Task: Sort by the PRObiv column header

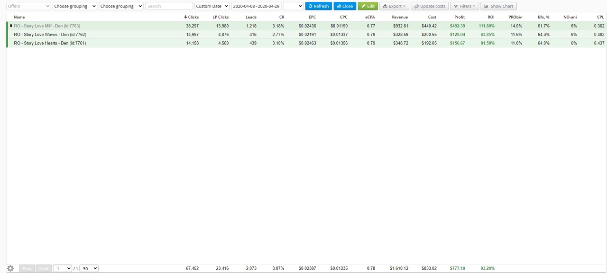Action: [515, 17]
